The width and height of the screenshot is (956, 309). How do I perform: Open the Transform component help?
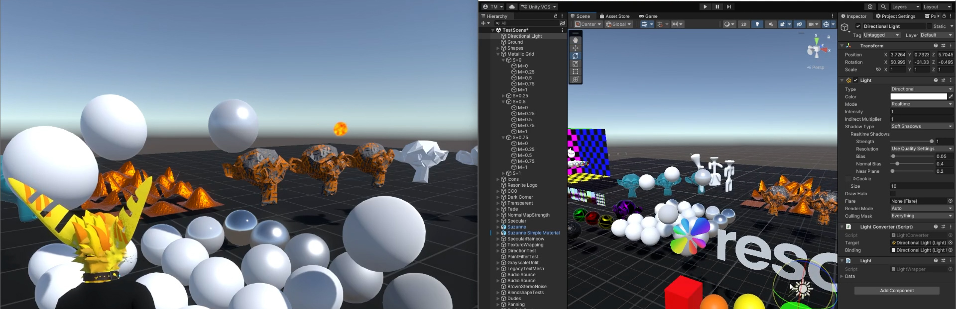pos(936,46)
